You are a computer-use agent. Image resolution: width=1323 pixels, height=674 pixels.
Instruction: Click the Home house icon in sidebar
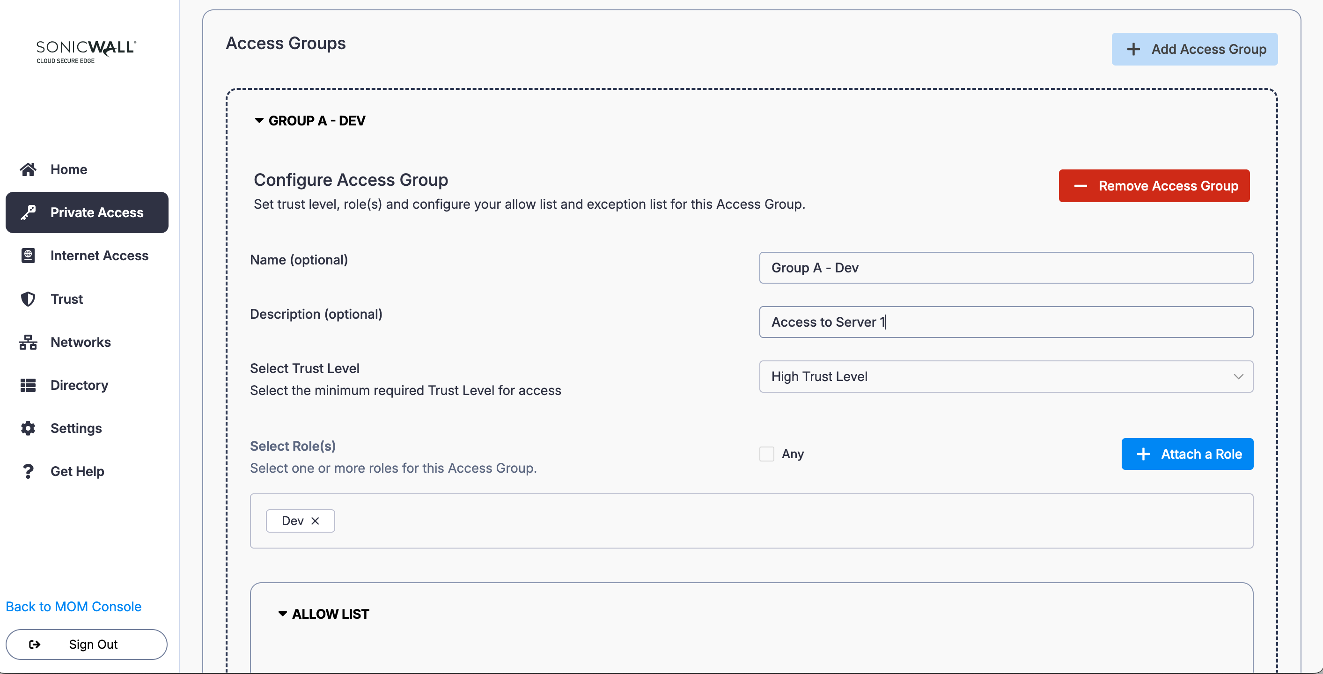click(x=28, y=169)
